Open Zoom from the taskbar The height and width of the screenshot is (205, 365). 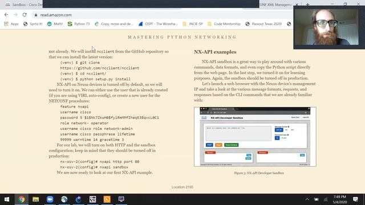pos(50,199)
